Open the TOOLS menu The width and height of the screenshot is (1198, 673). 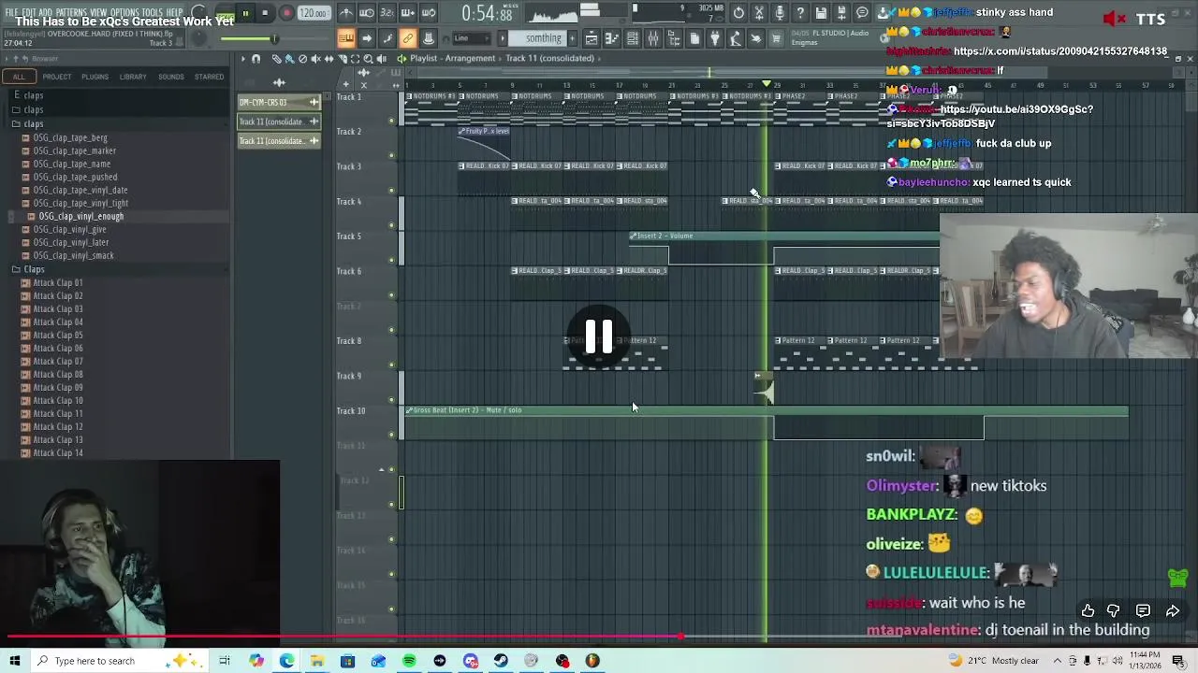(x=152, y=13)
